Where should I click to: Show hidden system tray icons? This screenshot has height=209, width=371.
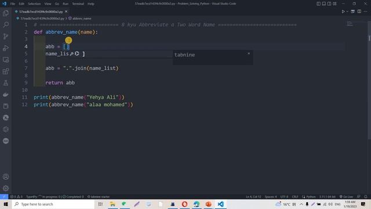point(301,204)
